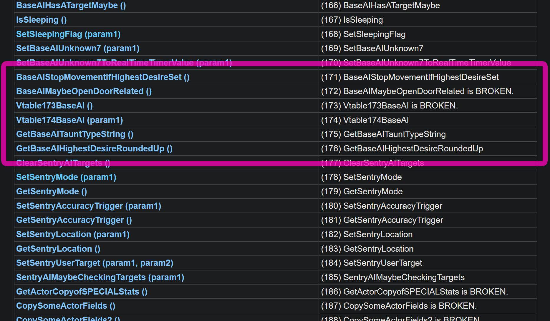The height and width of the screenshot is (321, 550).
Task: Open GetActorCopyofSPECIALStats () link
Action: pos(82,292)
